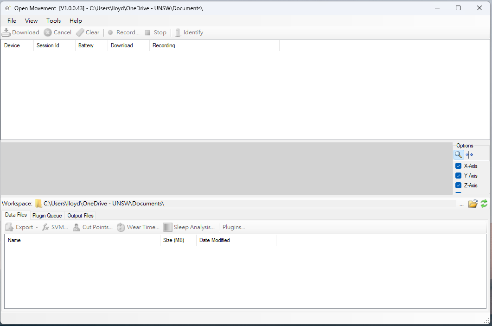
Task: Sort by the Battery column header
Action: [x=91, y=45]
